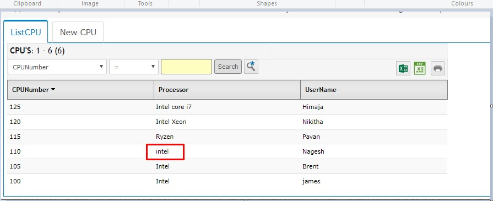This screenshot has height=201, width=493.
Task: Click the Search button
Action: pos(228,67)
